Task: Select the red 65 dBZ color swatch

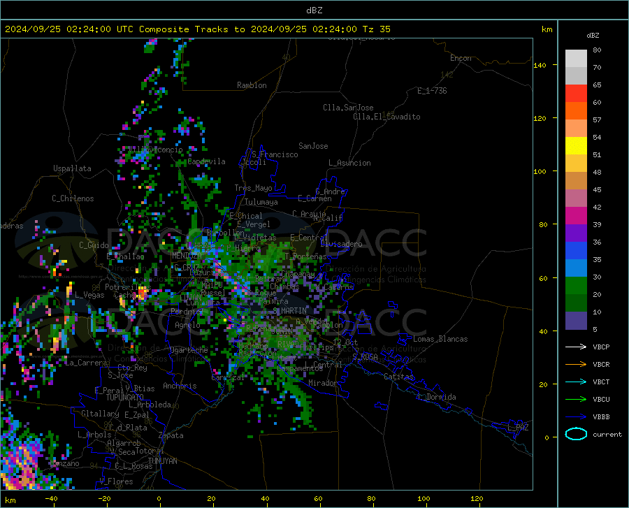Action: coord(576,94)
